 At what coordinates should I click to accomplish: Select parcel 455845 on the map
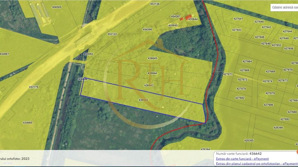(173, 25)
